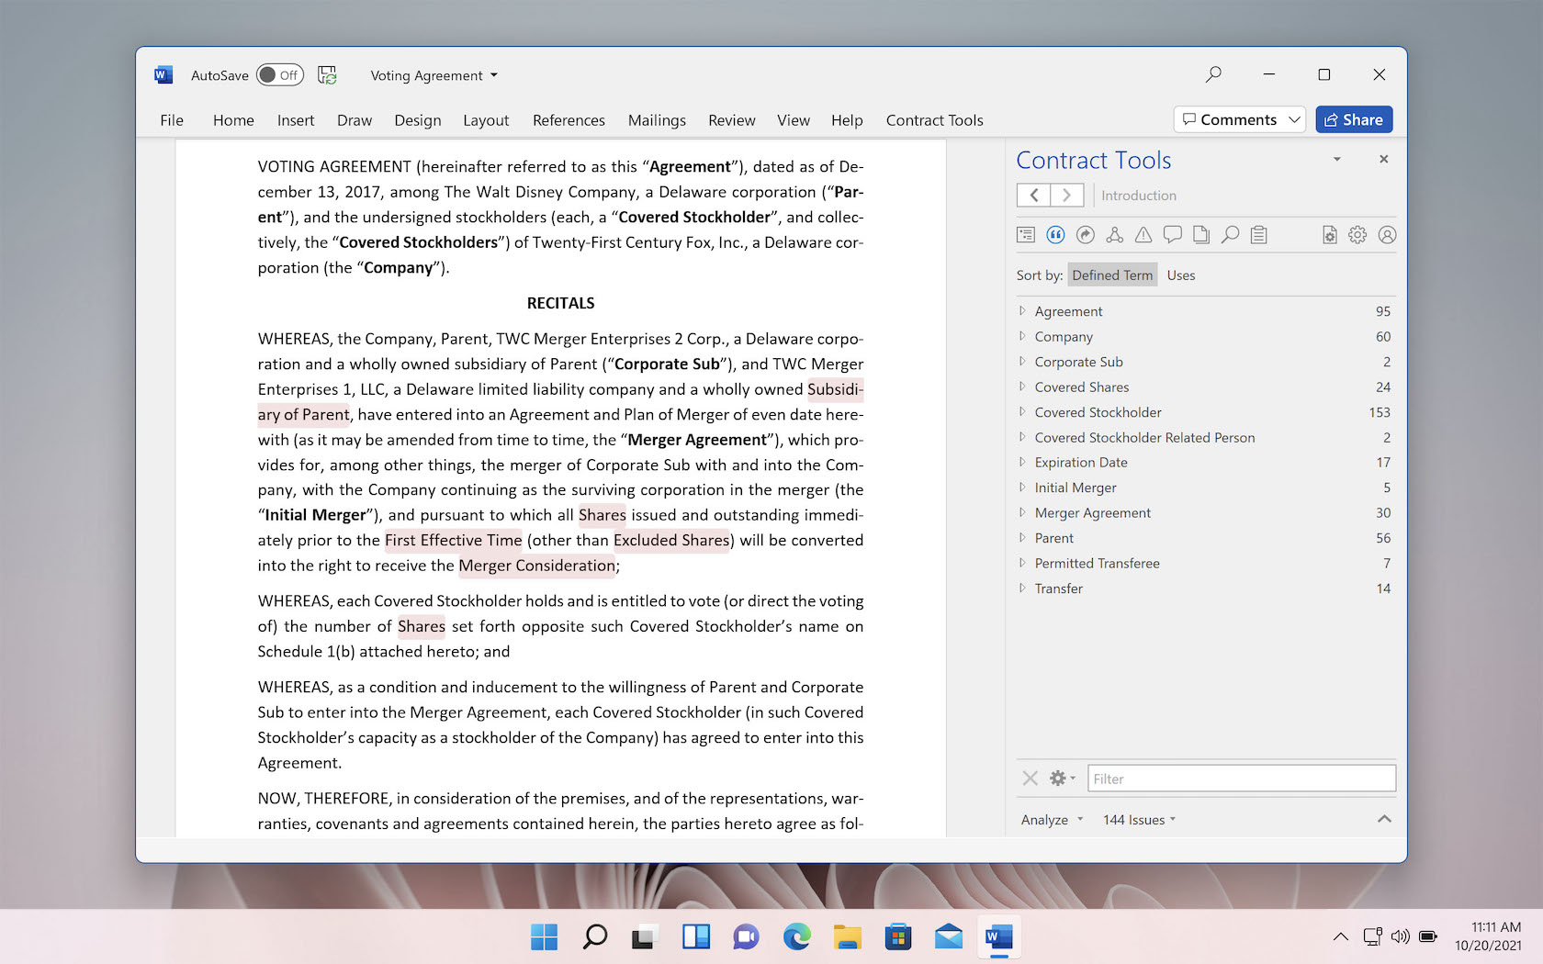This screenshot has height=964, width=1543.
Task: Switch to the Insert tab
Action: coord(296,120)
